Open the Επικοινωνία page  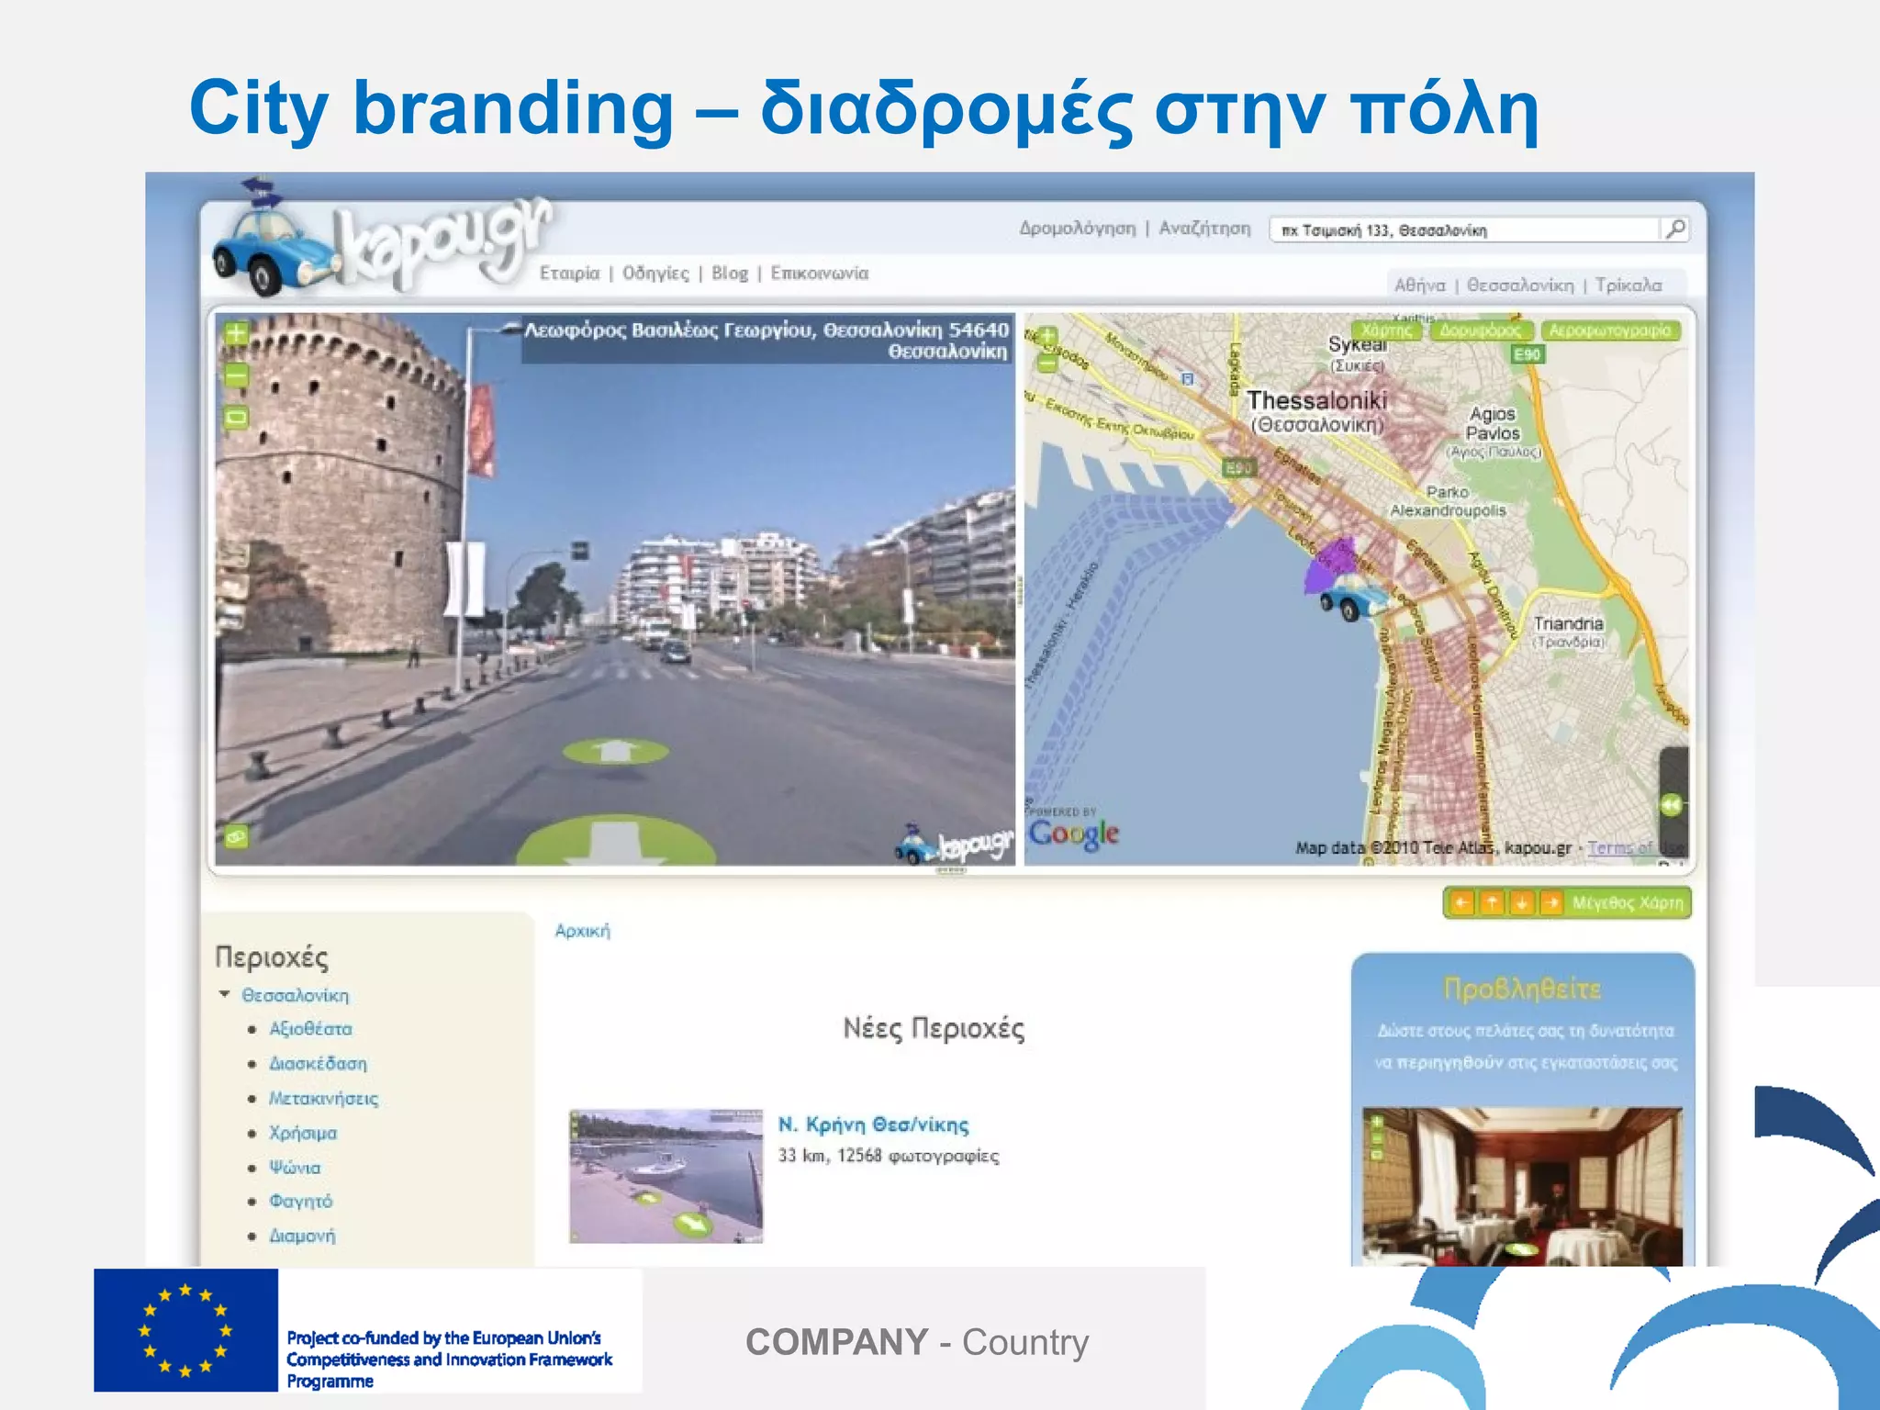(819, 273)
